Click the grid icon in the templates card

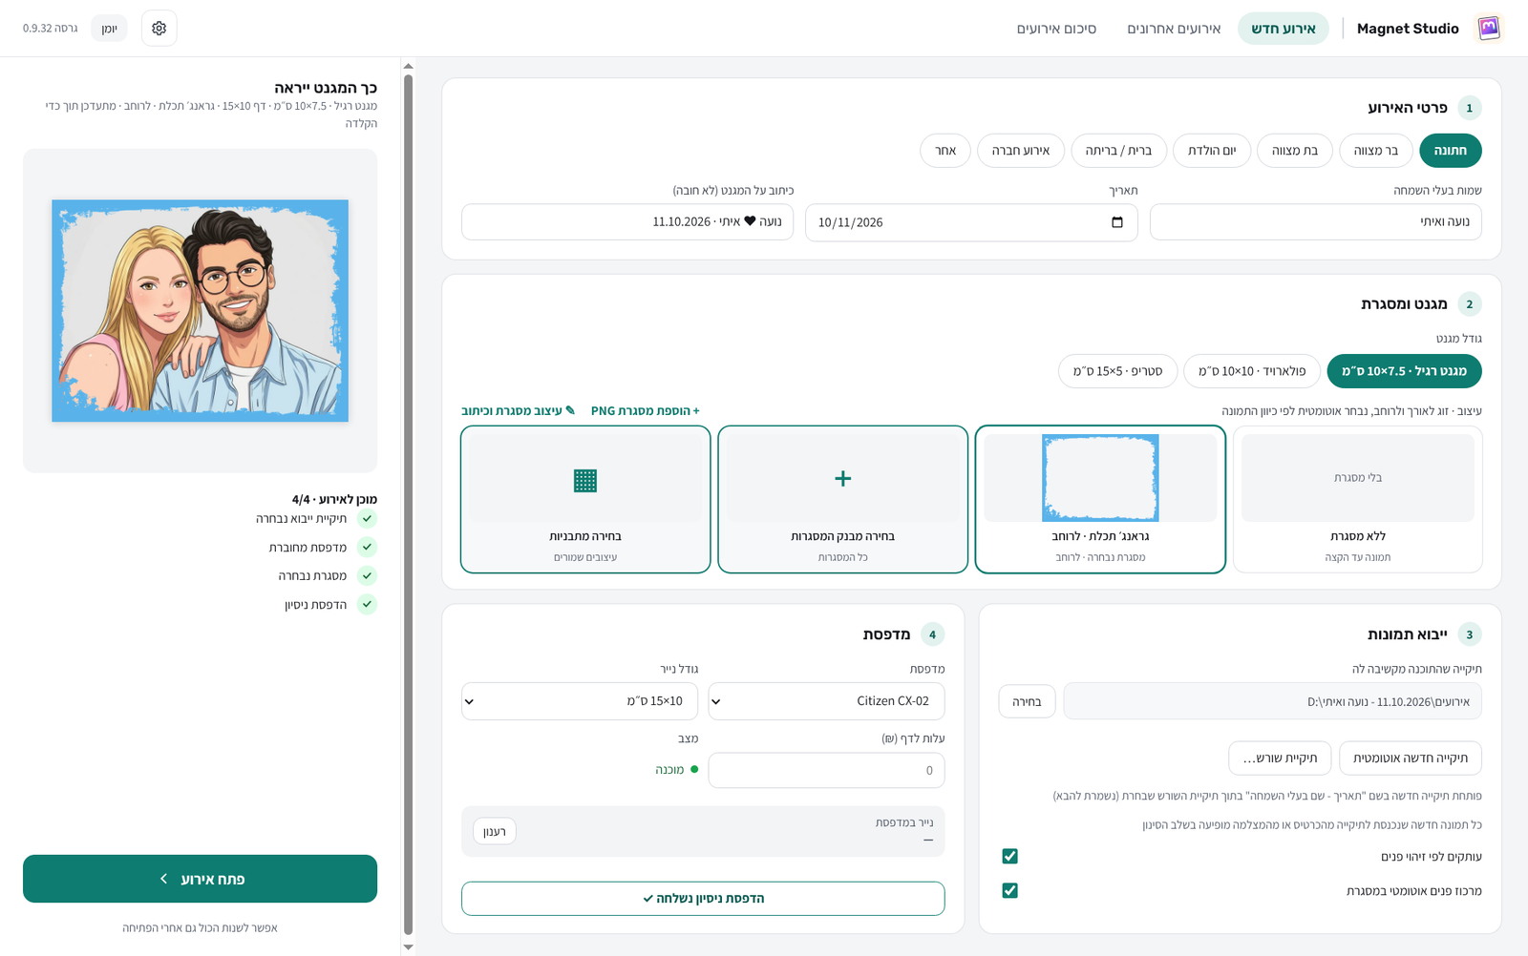[585, 481]
